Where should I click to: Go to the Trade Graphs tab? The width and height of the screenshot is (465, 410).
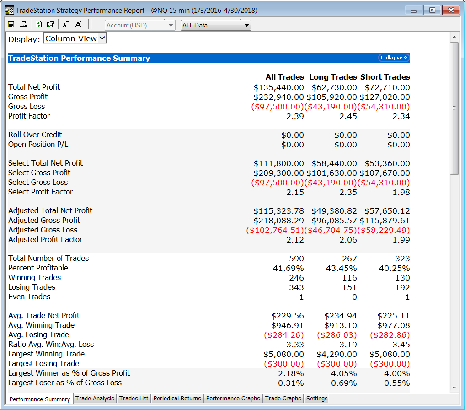[283, 399]
